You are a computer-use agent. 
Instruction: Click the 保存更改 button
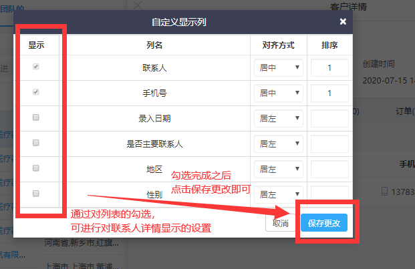(324, 223)
